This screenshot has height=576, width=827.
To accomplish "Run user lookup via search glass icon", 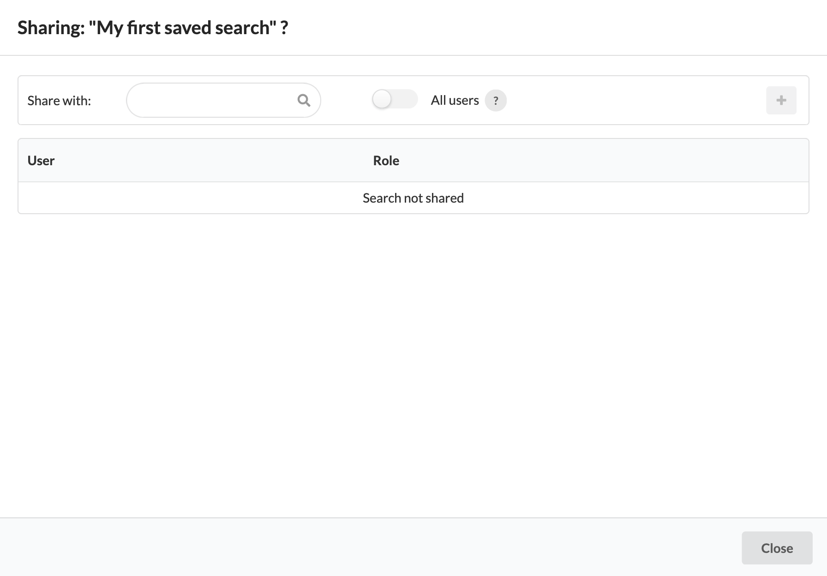I will pos(304,100).
